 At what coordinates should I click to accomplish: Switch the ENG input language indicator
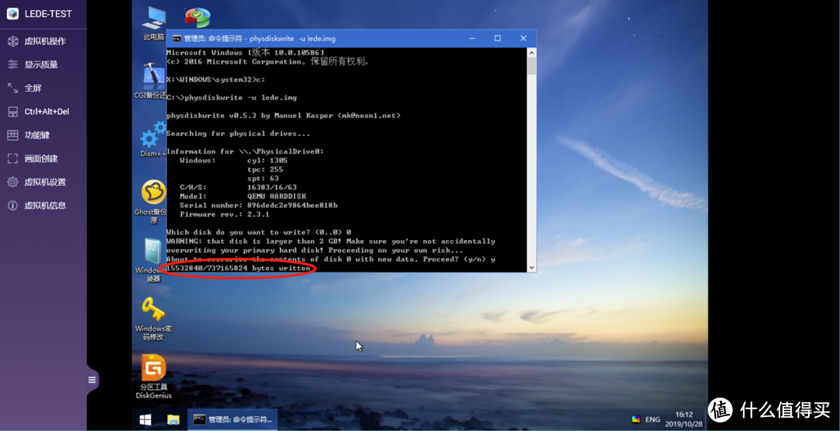point(652,419)
